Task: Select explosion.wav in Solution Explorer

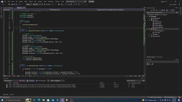Action: (x=158, y=22)
